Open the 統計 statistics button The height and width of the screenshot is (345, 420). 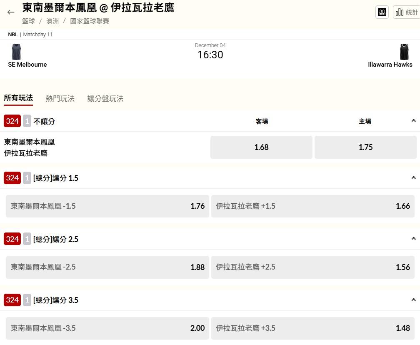point(406,12)
